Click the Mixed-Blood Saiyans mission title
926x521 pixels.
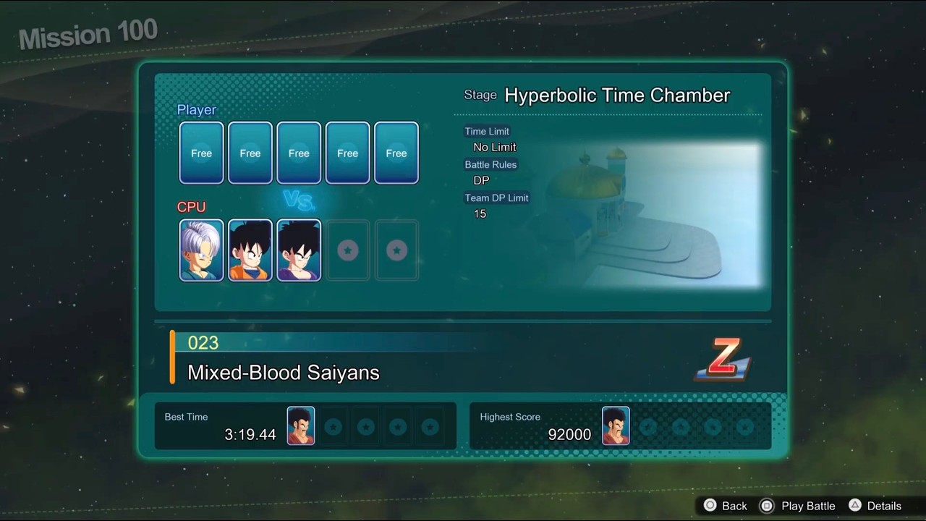pyautogui.click(x=284, y=373)
